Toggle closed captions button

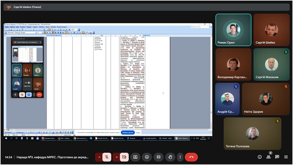(x=159, y=157)
